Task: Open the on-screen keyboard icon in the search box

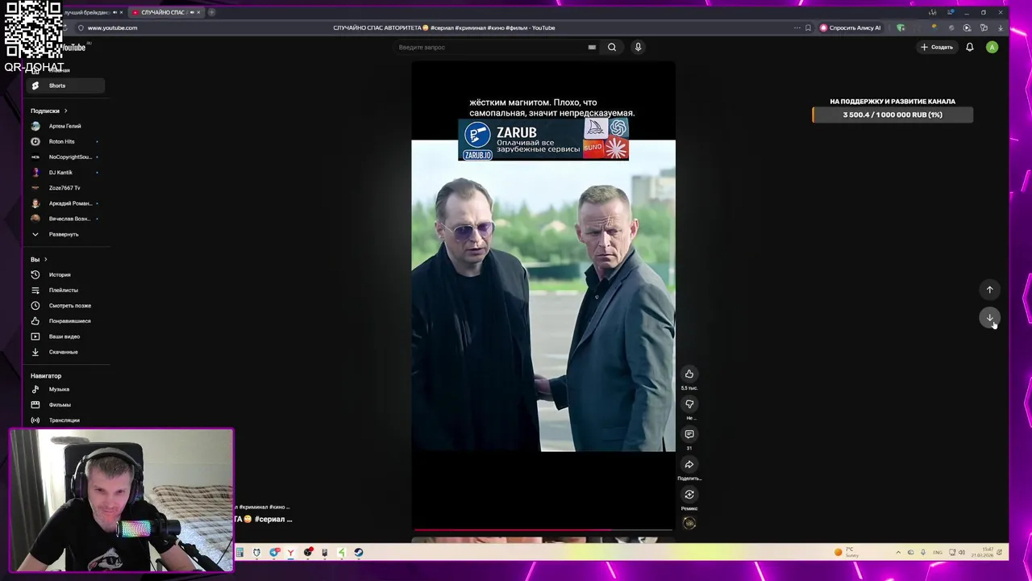Action: [592, 47]
